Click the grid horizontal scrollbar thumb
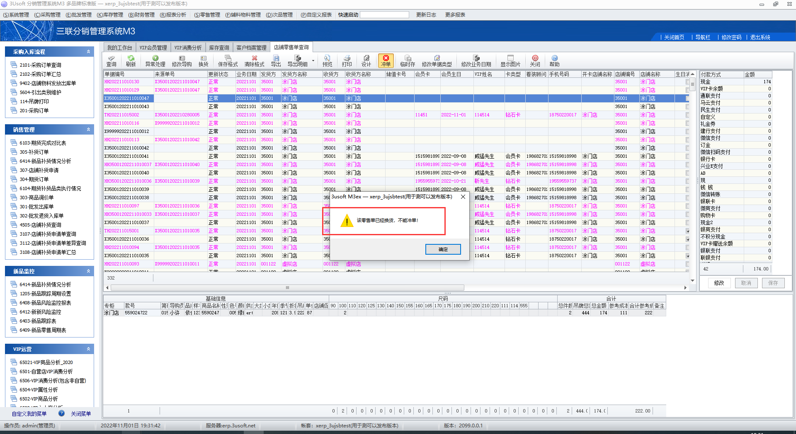This screenshot has width=796, height=434. [x=287, y=287]
